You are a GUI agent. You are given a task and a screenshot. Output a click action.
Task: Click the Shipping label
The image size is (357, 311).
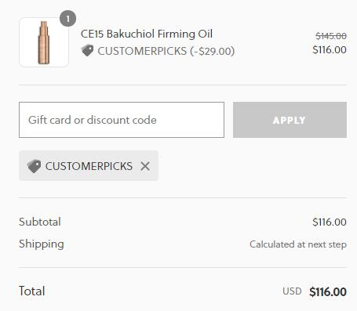click(x=42, y=244)
